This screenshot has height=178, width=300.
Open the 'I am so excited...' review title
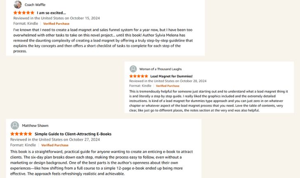click(x=51, y=13)
